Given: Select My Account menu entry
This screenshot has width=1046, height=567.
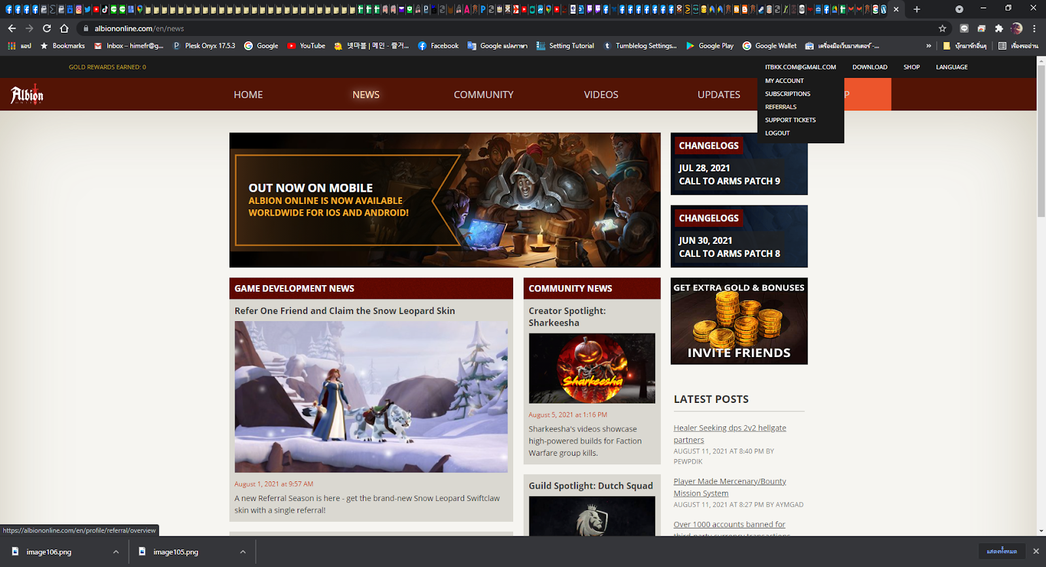Looking at the screenshot, I should point(785,80).
